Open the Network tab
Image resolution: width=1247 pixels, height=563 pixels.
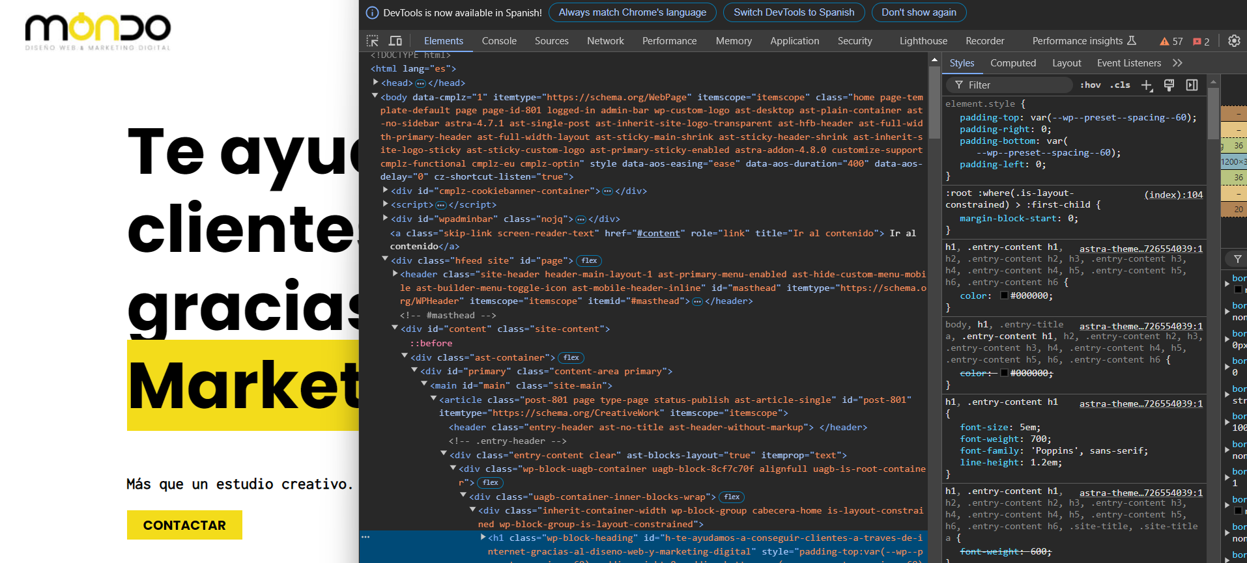pos(605,41)
